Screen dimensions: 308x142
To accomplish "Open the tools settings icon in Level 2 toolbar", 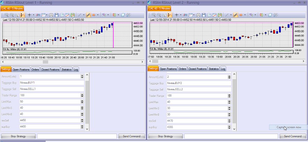I will pos(276,15).
